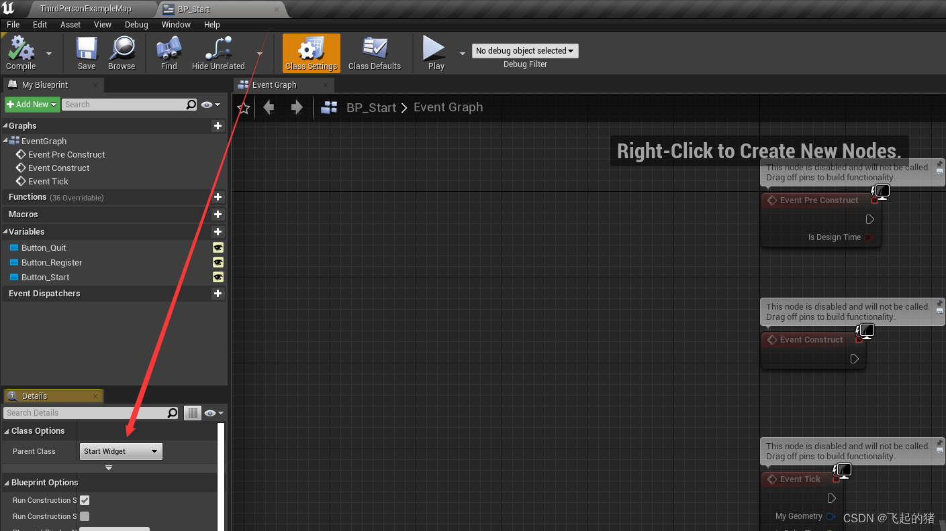Uncheck the enabled Run Construction checkbox
Viewport: 946px width, 531px height.
(84, 499)
